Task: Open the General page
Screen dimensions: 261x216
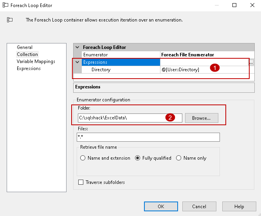Action: [25, 47]
